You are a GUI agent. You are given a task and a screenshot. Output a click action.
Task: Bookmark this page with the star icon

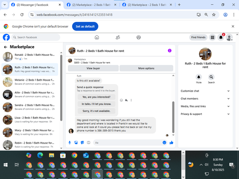(214, 15)
